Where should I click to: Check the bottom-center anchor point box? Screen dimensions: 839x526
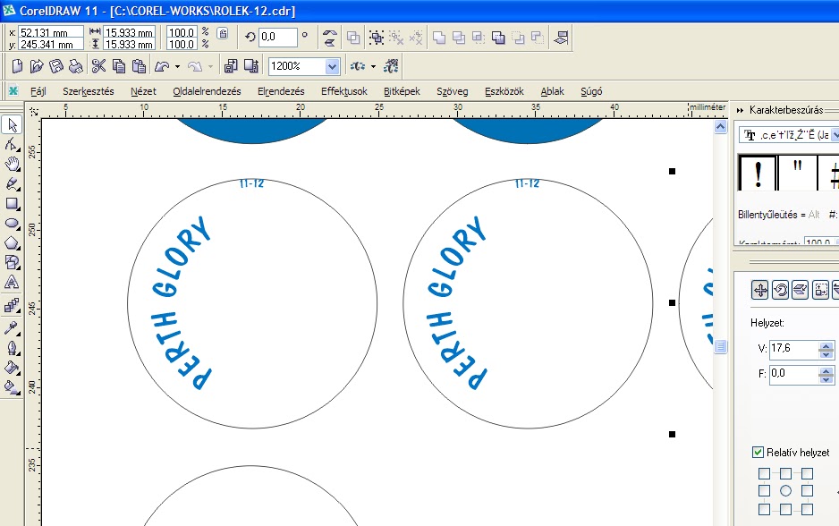click(x=785, y=509)
